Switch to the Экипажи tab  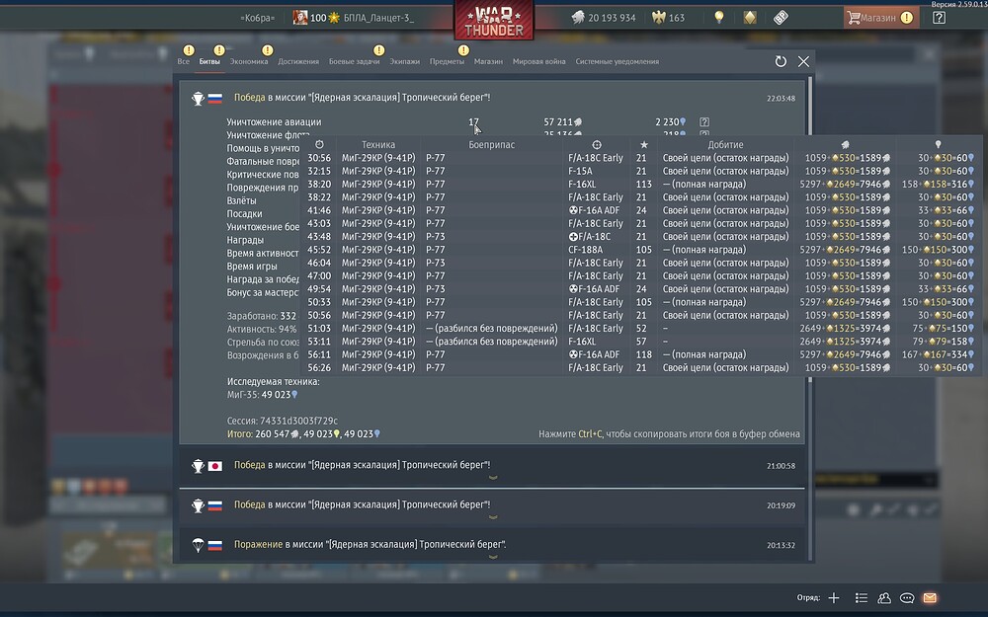pos(404,61)
